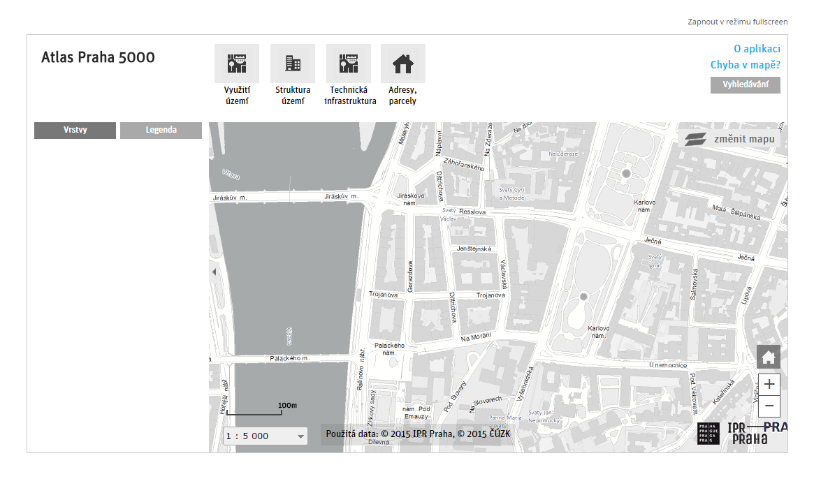The image size is (814, 495).
Task: Enable fullscreen via Zapnout v režimu fullscreen
Action: [737, 22]
